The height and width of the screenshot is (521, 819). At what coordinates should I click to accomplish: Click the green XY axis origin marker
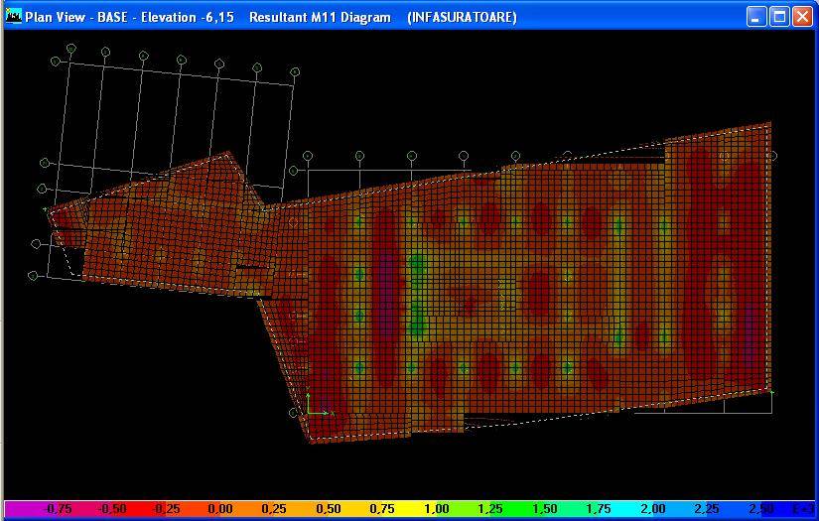[x=310, y=411]
